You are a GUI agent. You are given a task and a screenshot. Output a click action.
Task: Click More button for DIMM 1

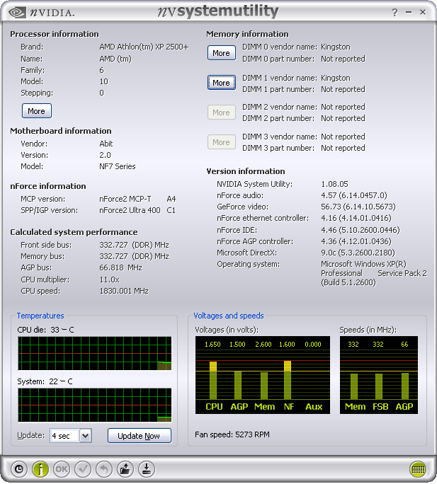[x=221, y=83]
